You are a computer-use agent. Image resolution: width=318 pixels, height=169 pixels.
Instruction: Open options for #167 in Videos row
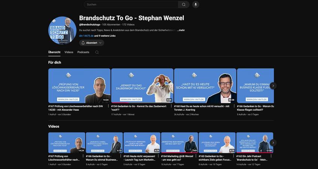click(x=83, y=156)
